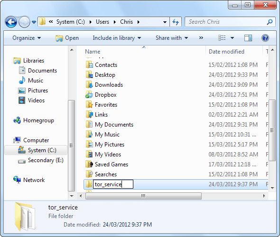Open the Share with menu
This screenshot has height=237, width=280.
click(172, 38)
